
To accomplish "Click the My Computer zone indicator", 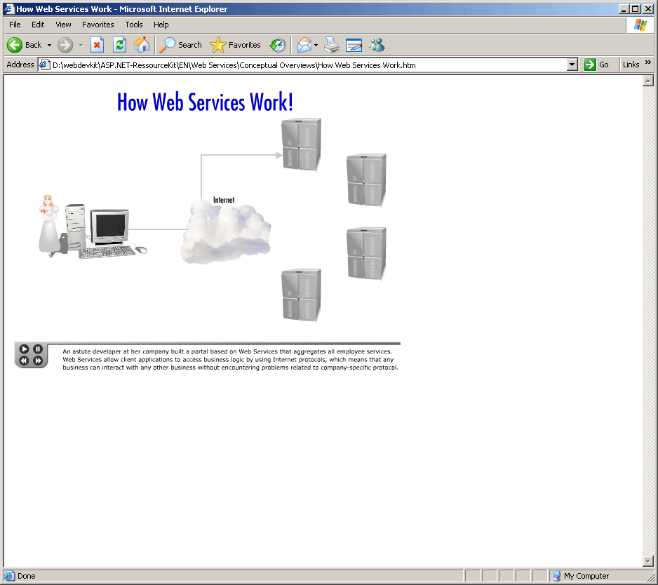I will click(x=582, y=576).
